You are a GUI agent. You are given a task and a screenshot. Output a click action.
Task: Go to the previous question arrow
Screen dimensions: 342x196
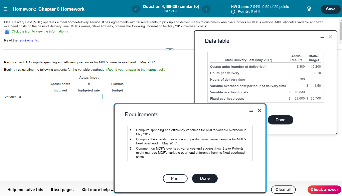(x=136, y=9)
